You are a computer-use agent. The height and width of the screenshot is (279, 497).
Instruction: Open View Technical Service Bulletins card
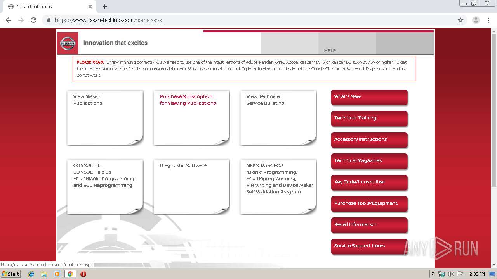click(x=278, y=118)
